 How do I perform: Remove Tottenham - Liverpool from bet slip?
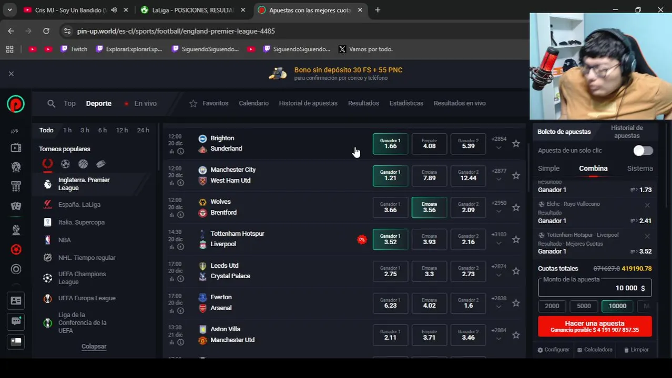pyautogui.click(x=647, y=236)
